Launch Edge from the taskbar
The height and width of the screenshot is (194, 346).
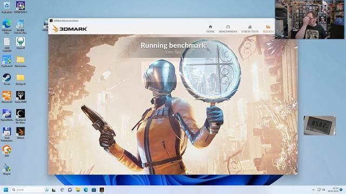click(x=86, y=190)
